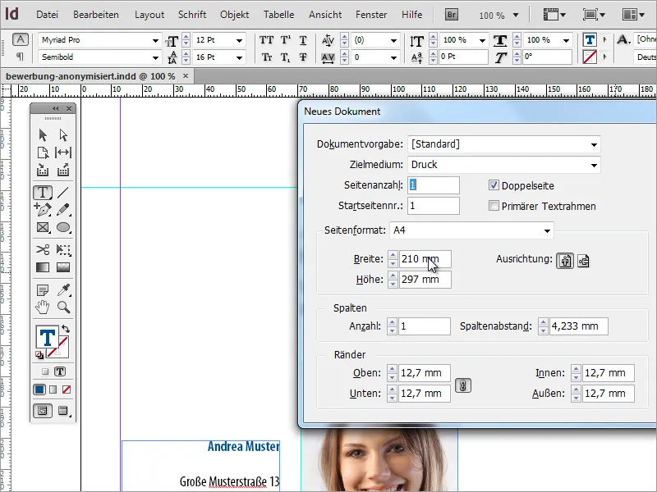Open 16 Pt leading dropdown
This screenshot has height=492, width=657.
click(x=239, y=57)
